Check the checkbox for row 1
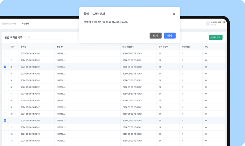Image resolution: width=245 pixels, height=146 pixels. [x=5, y=54]
